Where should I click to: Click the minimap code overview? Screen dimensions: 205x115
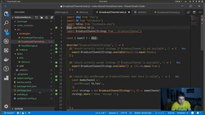tap(195, 21)
